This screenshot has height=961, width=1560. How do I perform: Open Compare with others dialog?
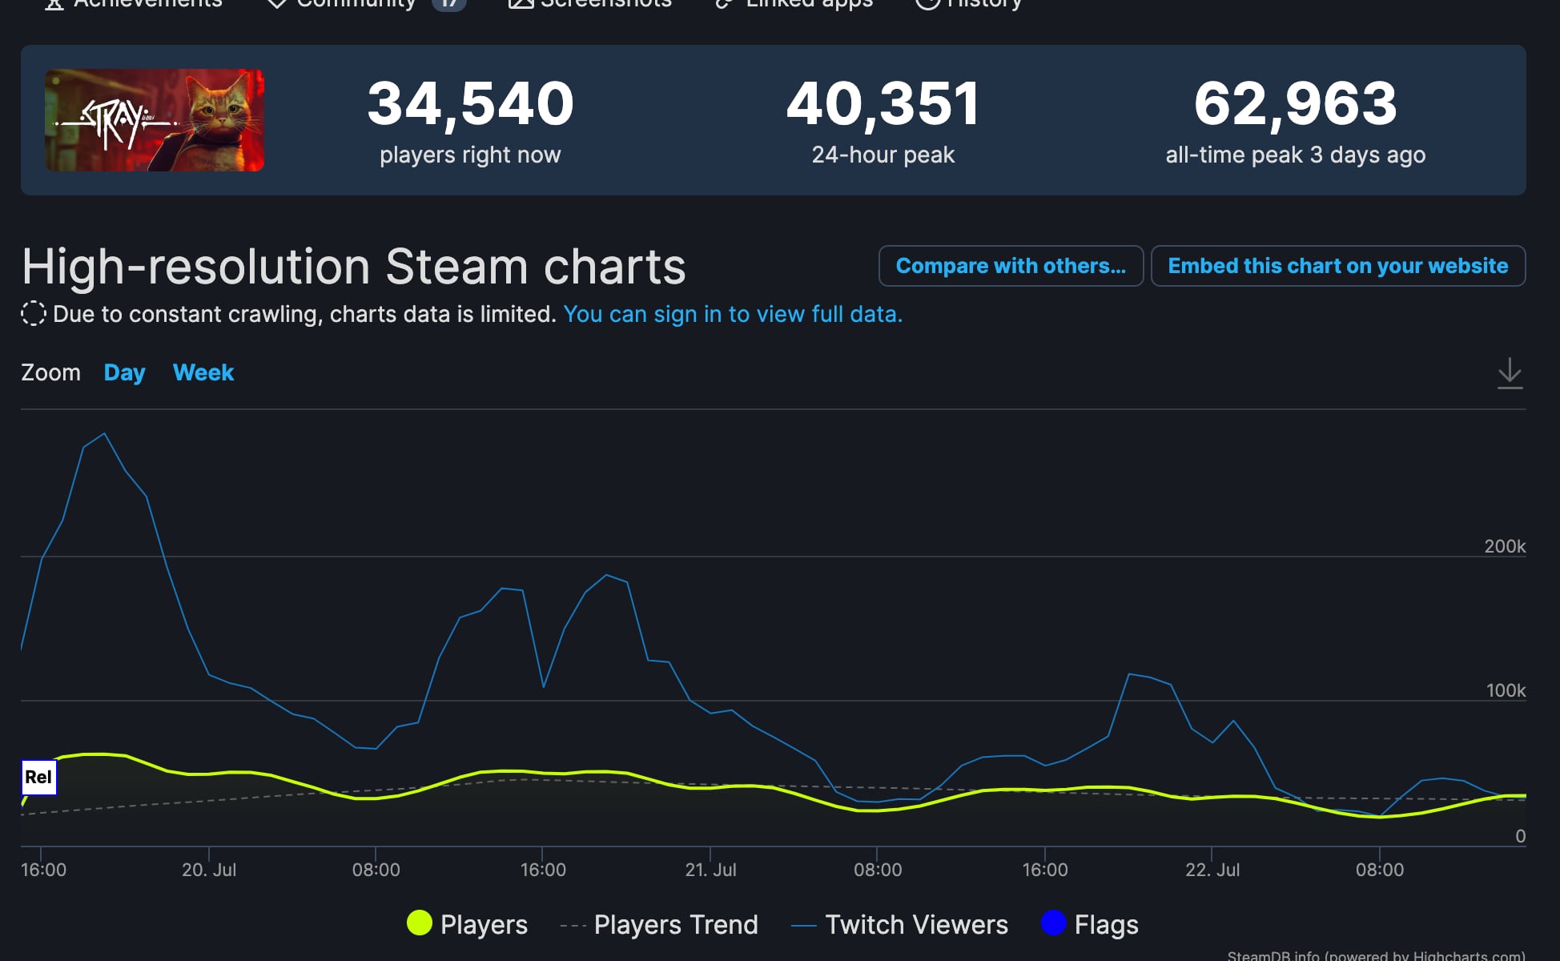click(x=1011, y=266)
